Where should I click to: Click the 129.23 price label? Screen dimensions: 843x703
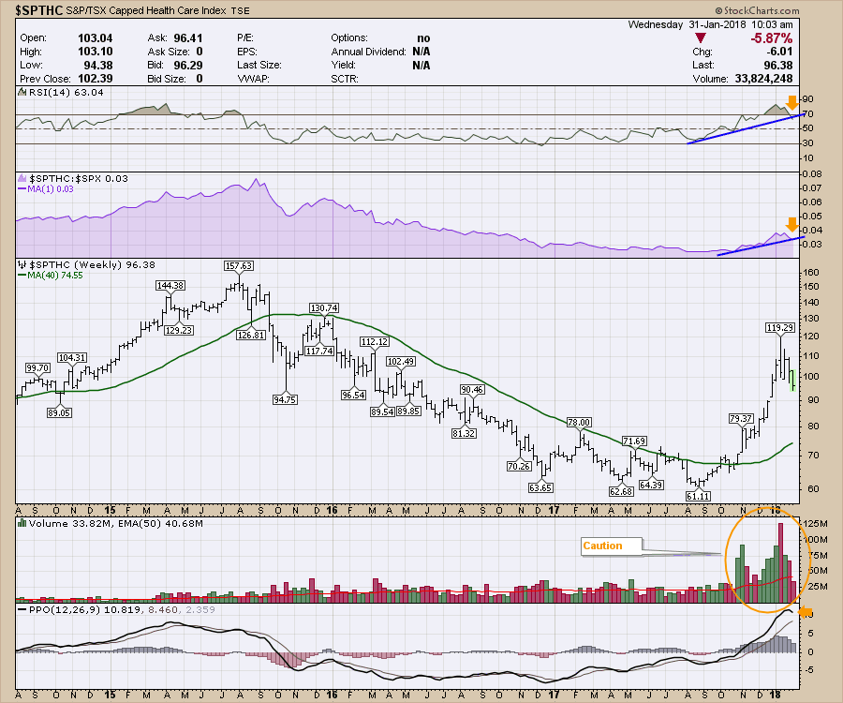(x=179, y=330)
